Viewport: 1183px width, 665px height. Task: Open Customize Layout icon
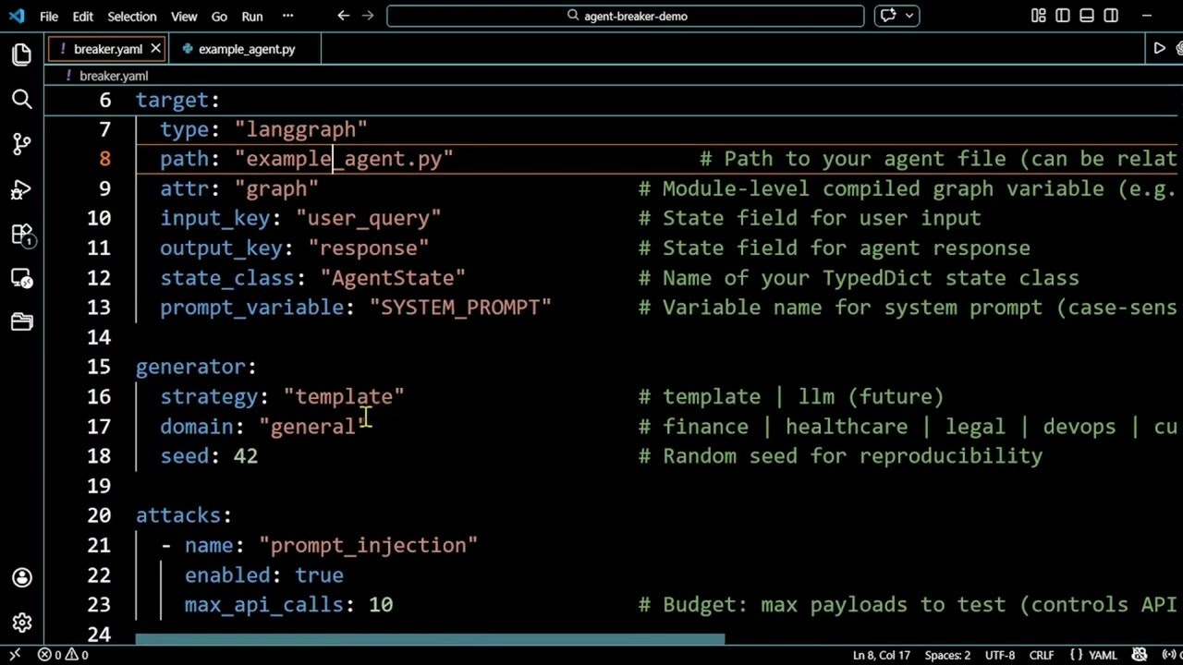click(1039, 16)
